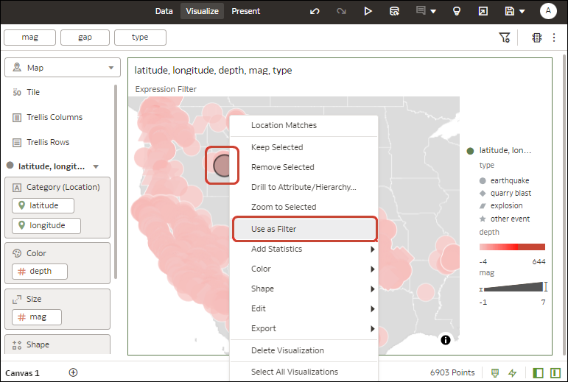Expand the Export submenu
This screenshot has width=568, height=382.
(304, 328)
